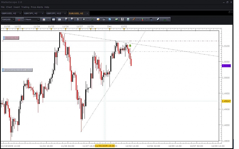Click the 12/02 14:00 time axis label
Viewport: 239px width, 149px height.
click(x=132, y=146)
